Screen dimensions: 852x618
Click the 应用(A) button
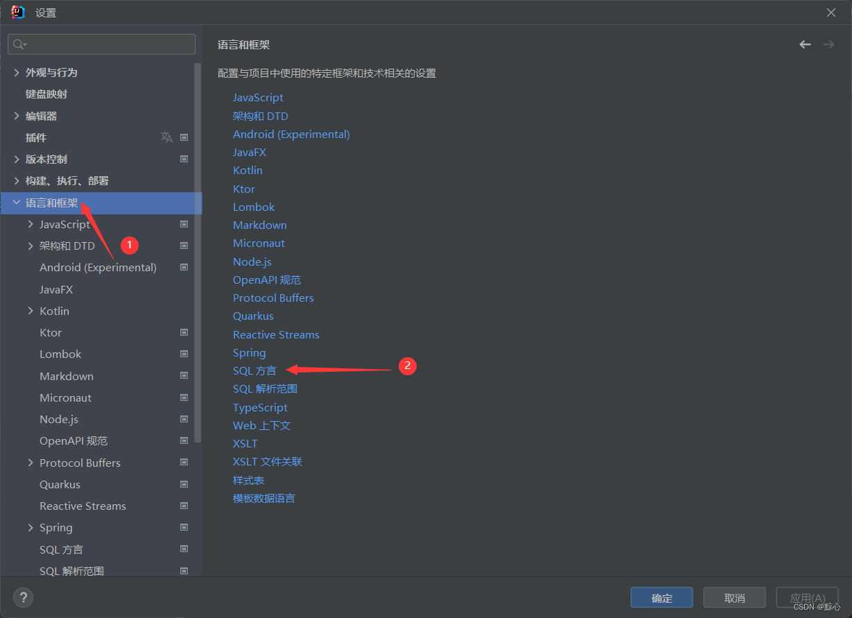808,597
